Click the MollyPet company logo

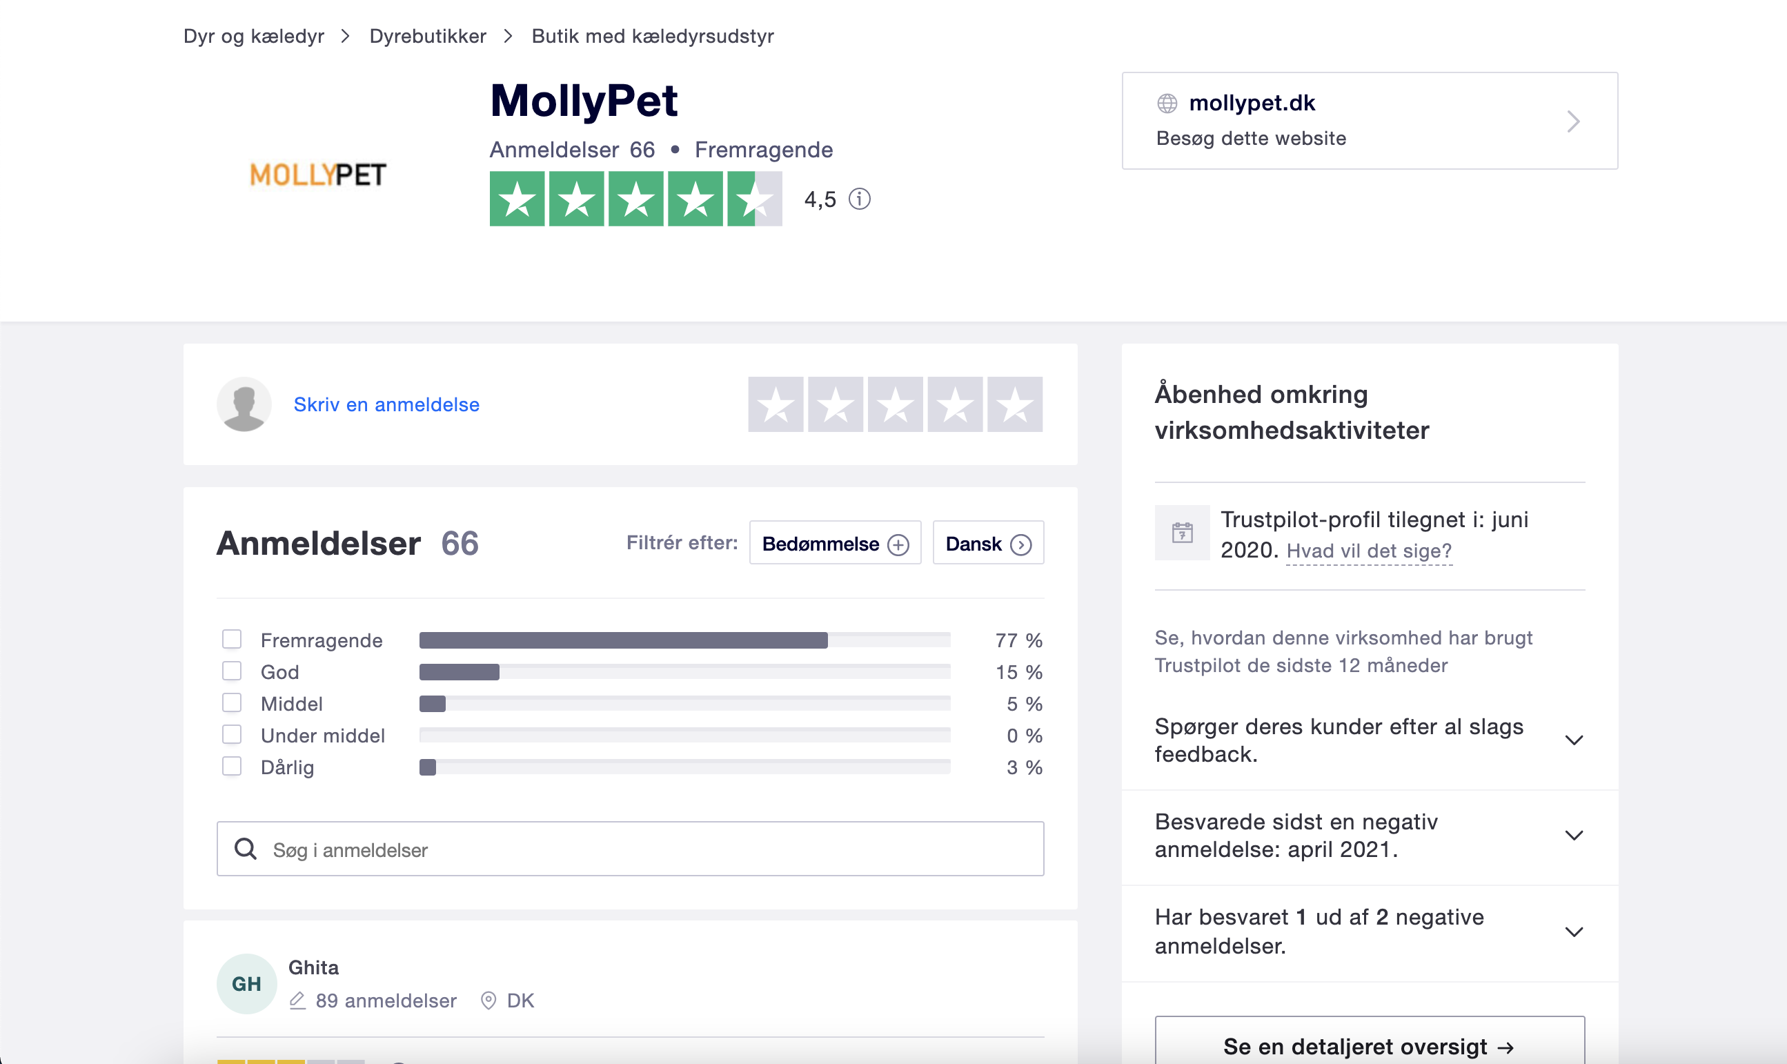[x=317, y=174]
